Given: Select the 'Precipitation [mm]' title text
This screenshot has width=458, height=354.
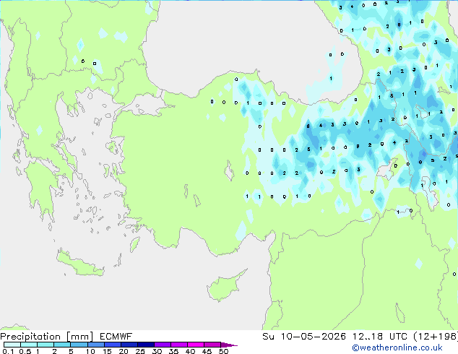Looking at the screenshot, I should (47, 337).
